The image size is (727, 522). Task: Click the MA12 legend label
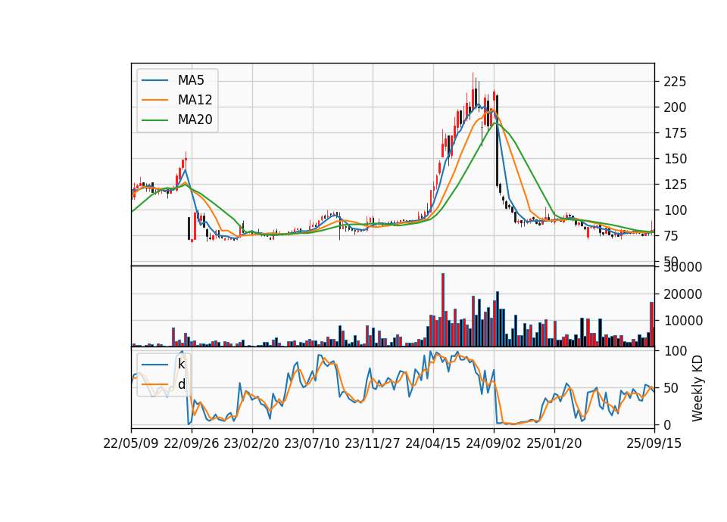(x=195, y=100)
